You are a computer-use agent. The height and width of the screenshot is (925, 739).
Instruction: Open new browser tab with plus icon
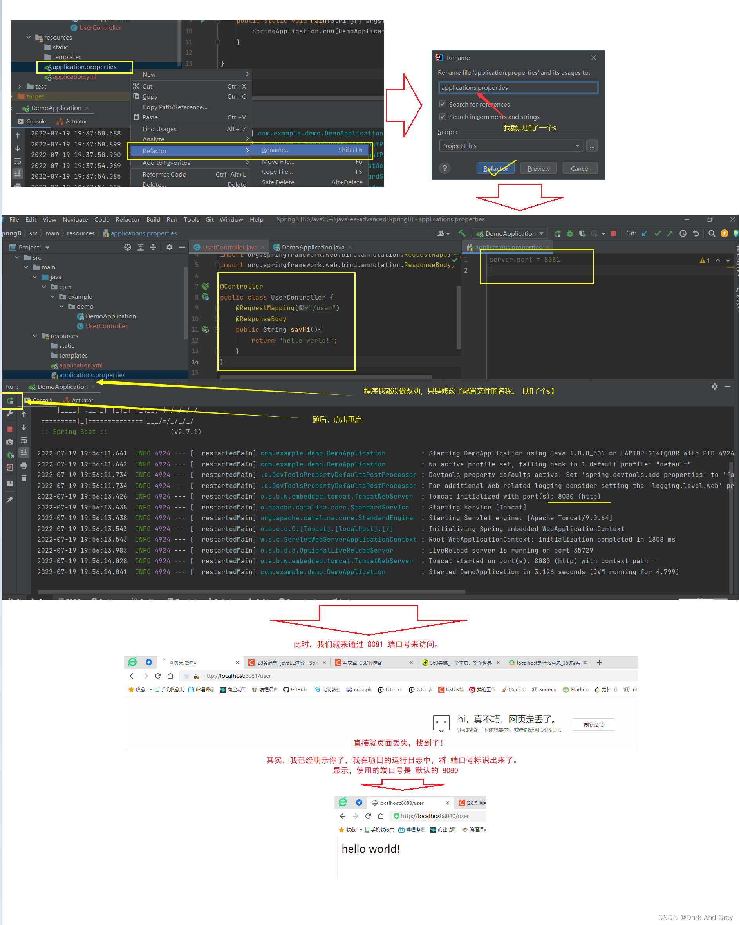click(x=599, y=663)
